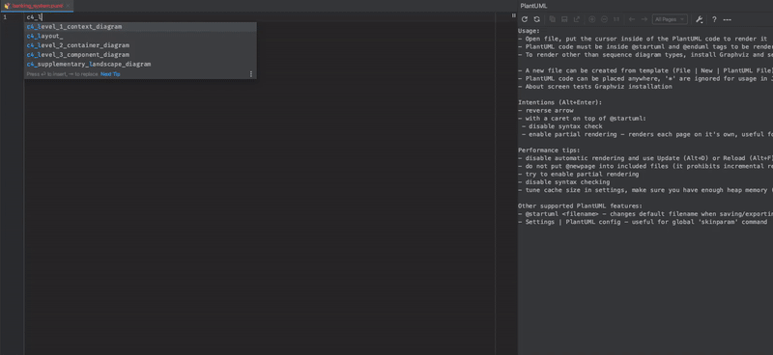Click the dashes icon after help

point(727,19)
